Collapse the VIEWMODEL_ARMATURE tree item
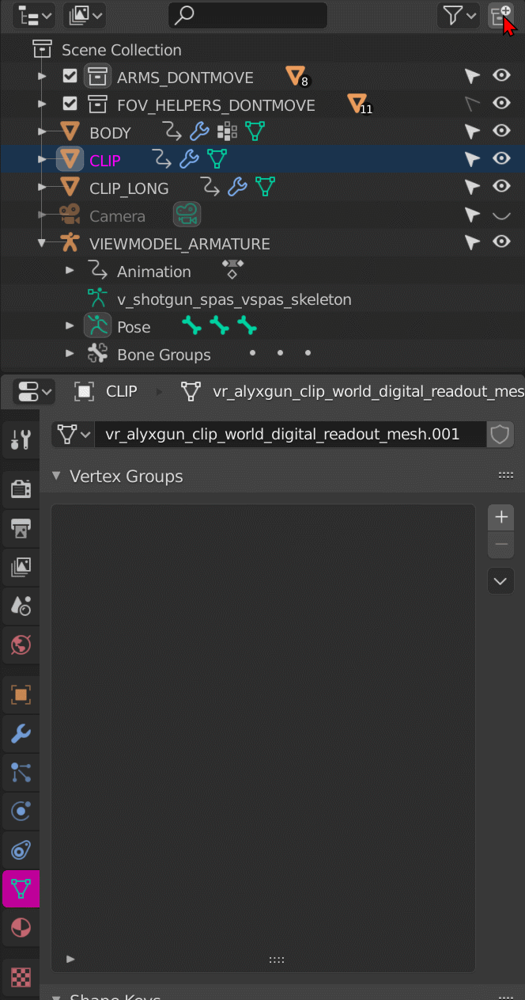The width and height of the screenshot is (525, 1000). pyautogui.click(x=42, y=244)
